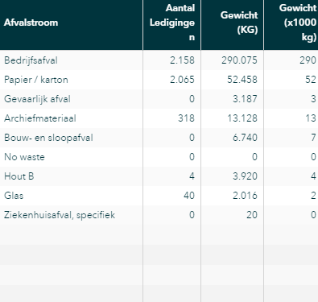Select the Archiefmateriaal row label
The width and height of the screenshot is (318, 302).
point(40,118)
